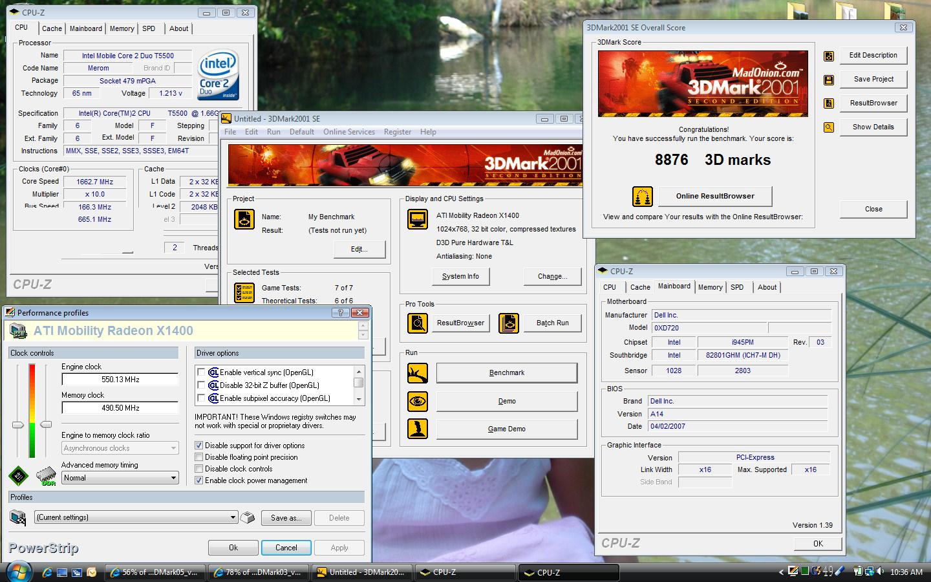Viewport: 931px width, 582px height.
Task: Click the Memory clock 490.50 MHz field
Action: pos(120,408)
